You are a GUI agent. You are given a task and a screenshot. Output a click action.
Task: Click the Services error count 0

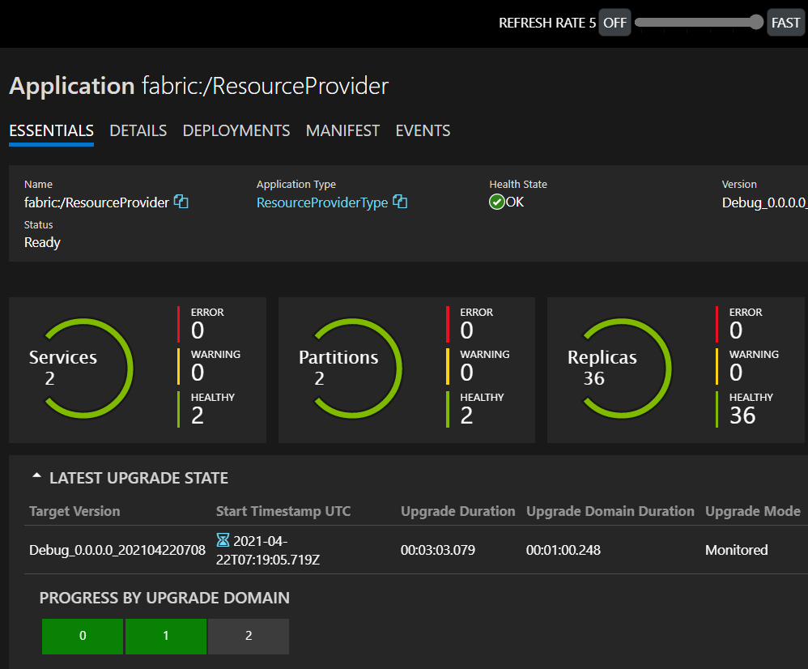point(198,330)
